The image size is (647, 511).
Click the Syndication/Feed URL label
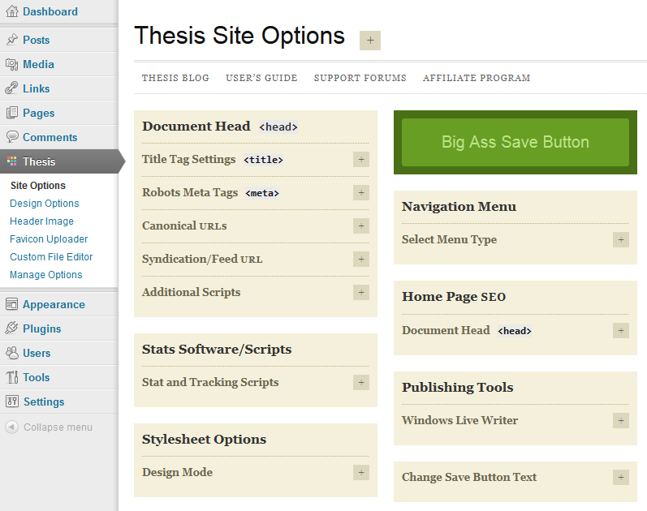point(202,259)
